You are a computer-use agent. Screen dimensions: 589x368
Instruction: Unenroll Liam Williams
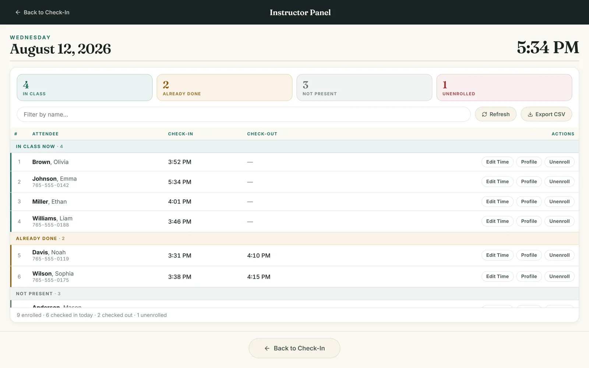(x=560, y=222)
